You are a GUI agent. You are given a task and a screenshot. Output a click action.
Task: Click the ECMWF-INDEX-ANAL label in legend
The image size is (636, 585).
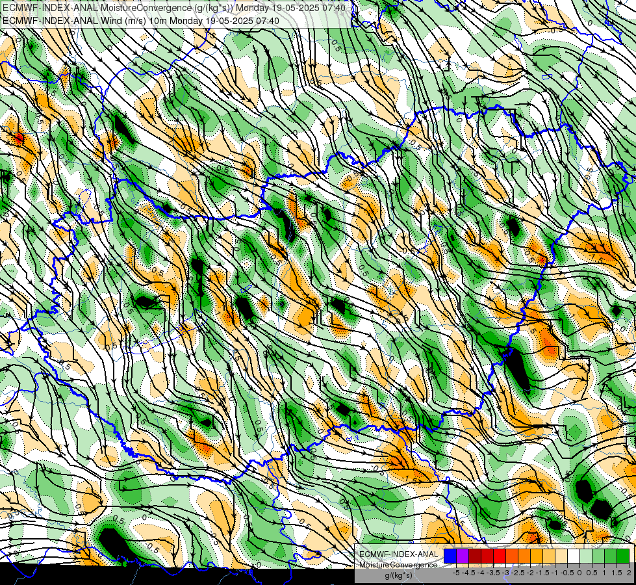click(x=398, y=554)
